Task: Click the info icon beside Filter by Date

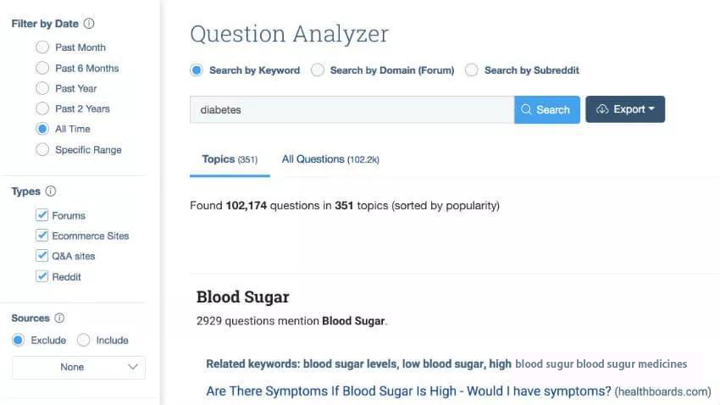Action: pos(90,24)
